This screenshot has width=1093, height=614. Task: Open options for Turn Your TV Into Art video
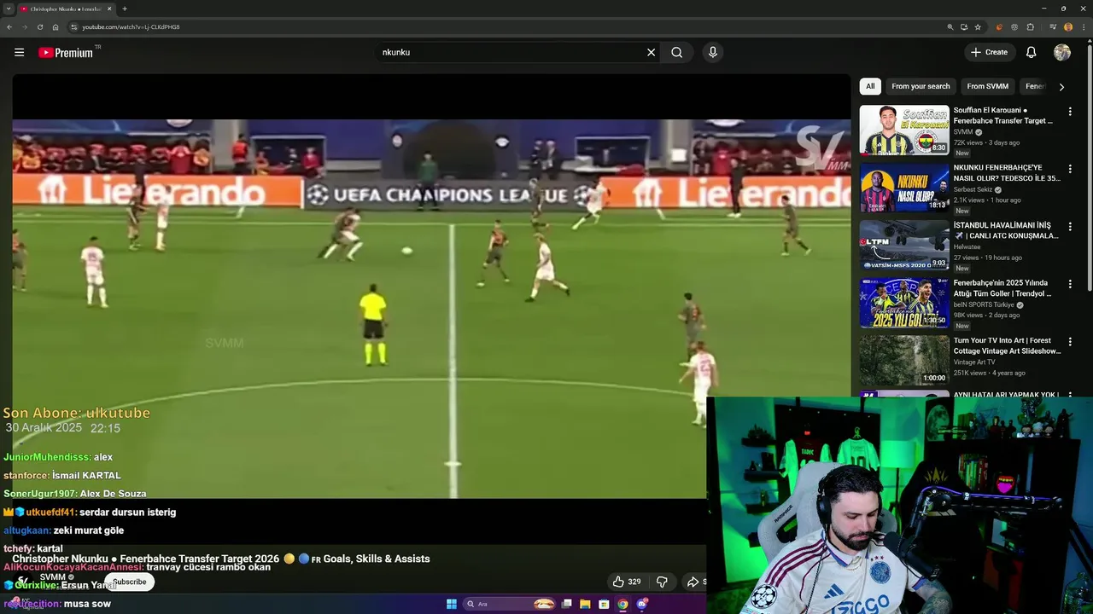(x=1070, y=341)
